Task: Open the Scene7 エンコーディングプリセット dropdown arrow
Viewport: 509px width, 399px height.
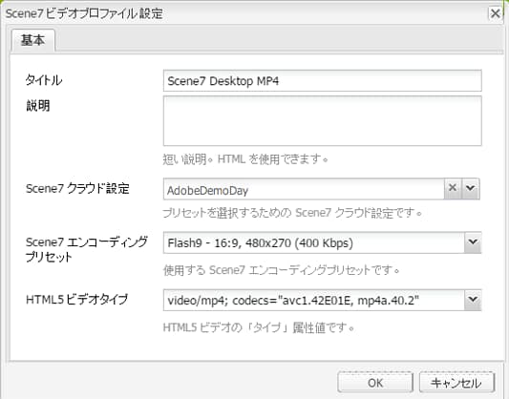Action: [x=473, y=242]
